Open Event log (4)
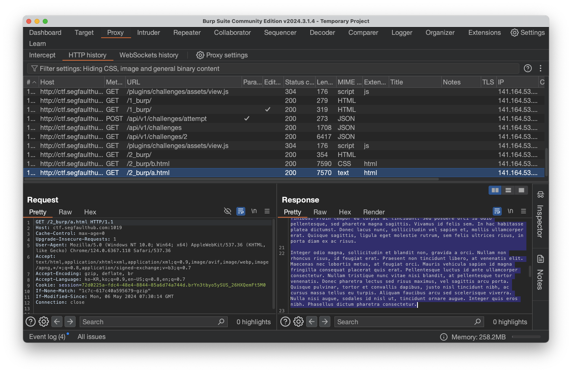Screen dimensions: 572x373 (47, 337)
